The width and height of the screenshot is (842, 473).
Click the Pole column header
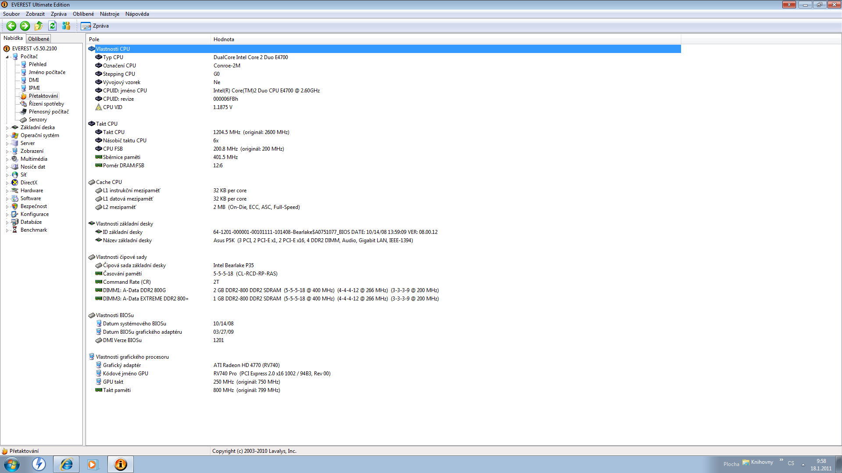[x=94, y=39]
